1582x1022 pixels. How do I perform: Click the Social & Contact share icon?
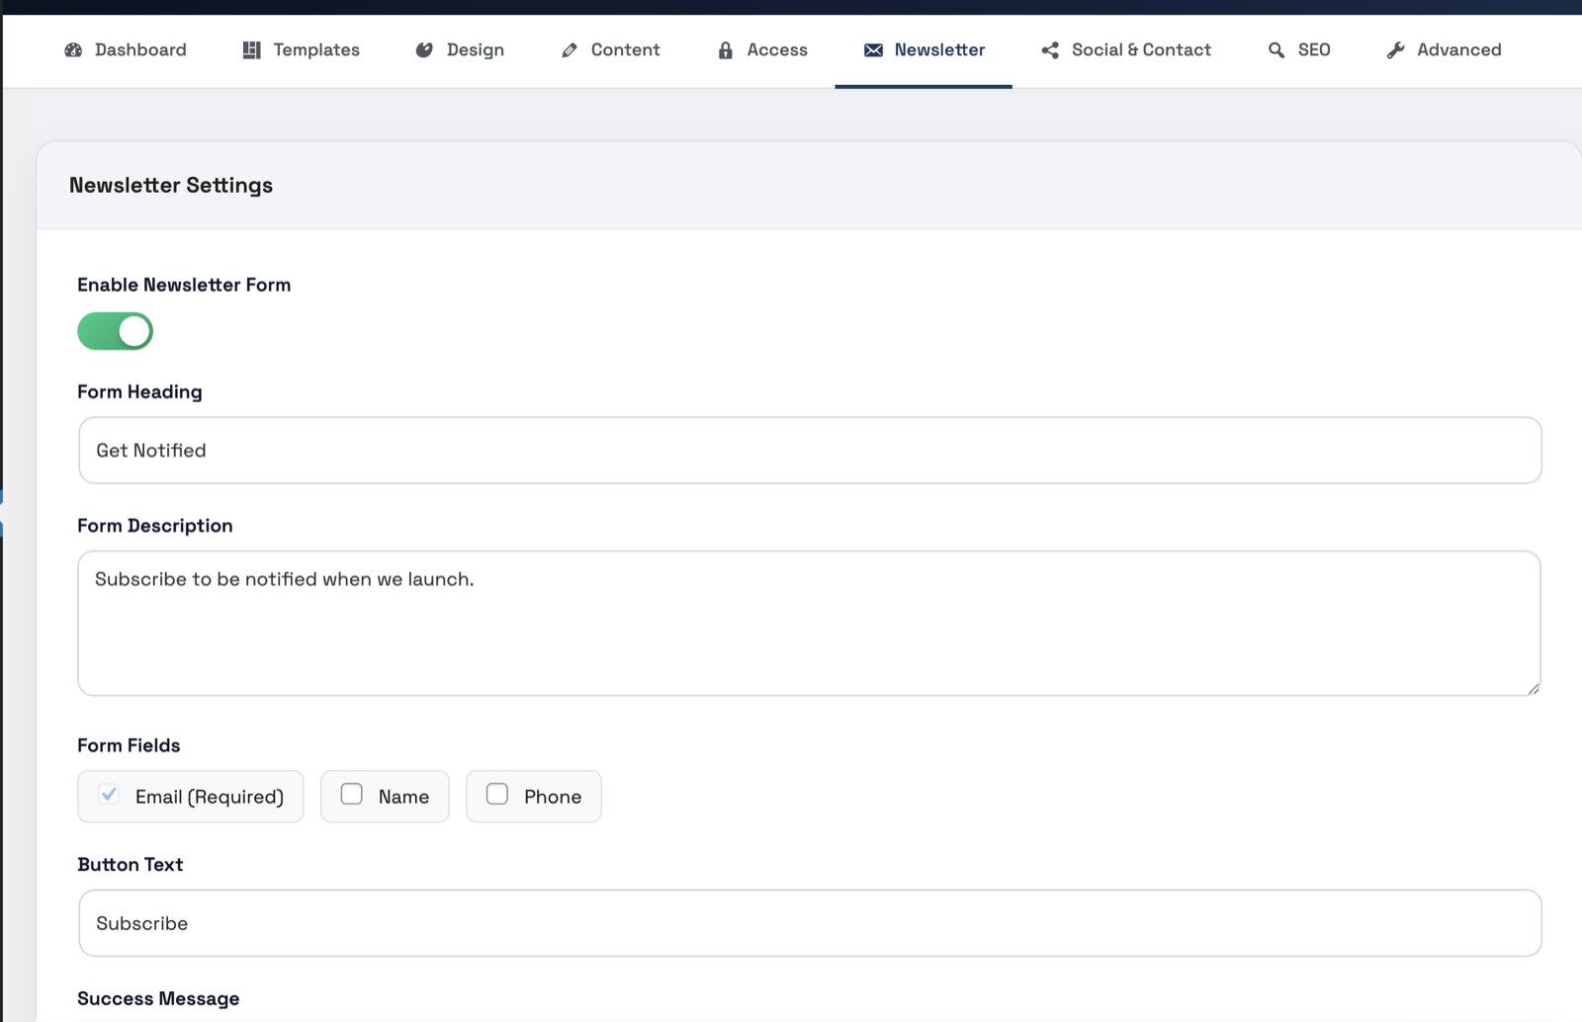[x=1047, y=49]
